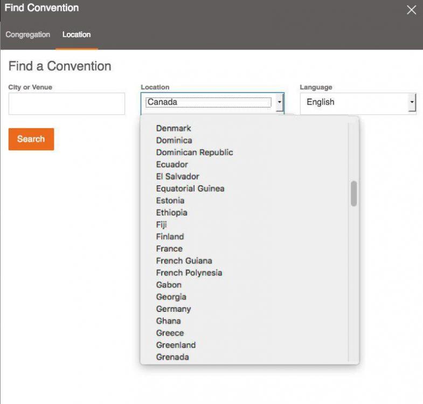Select the Location tab

point(77,34)
